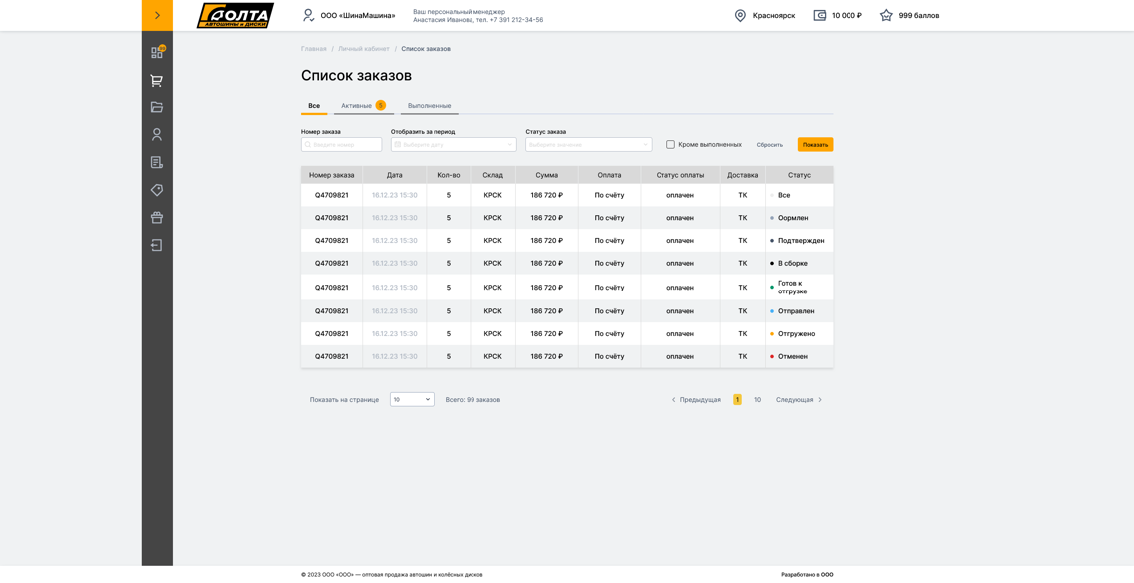Image resolution: width=1134 pixels, height=583 pixels.
Task: Click the 10 000 ₽ balance
Action: (x=847, y=15)
